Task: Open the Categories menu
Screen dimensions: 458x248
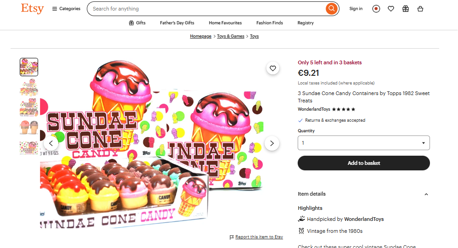Action: 66,9
